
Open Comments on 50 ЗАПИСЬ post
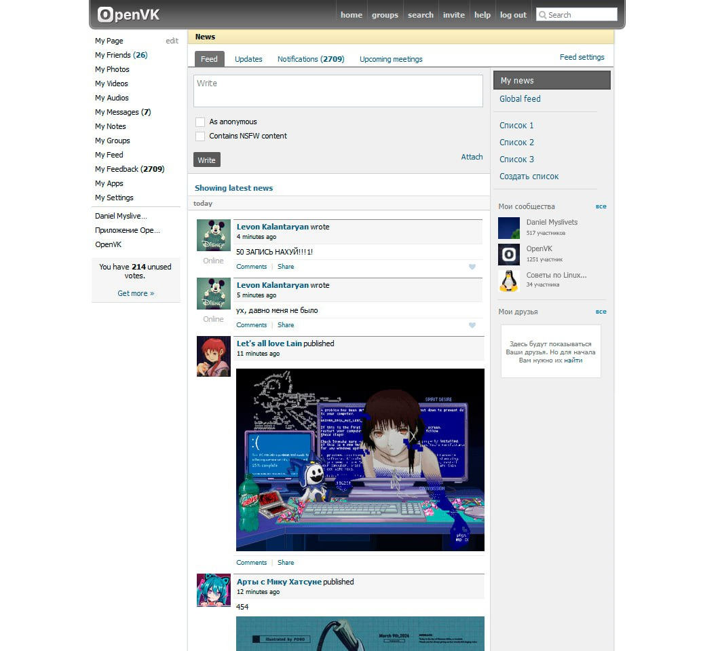(x=251, y=267)
